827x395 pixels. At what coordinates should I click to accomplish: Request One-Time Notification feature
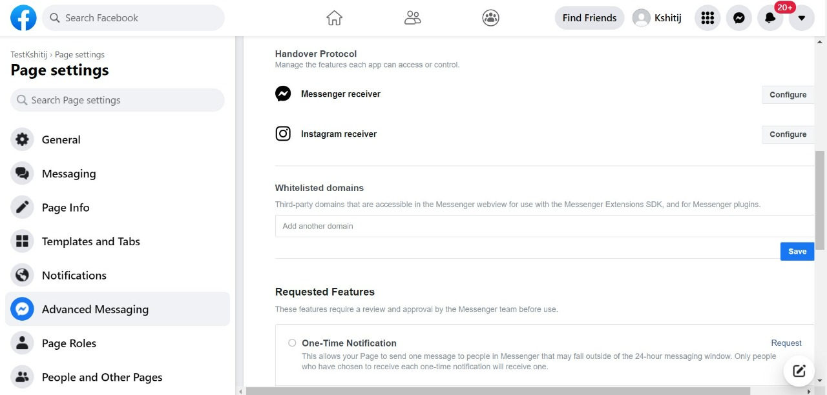pos(786,343)
